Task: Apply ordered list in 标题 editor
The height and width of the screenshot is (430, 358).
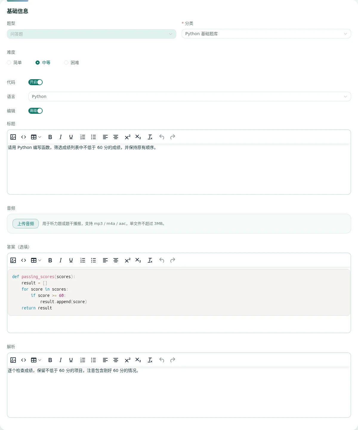Action: click(83, 137)
